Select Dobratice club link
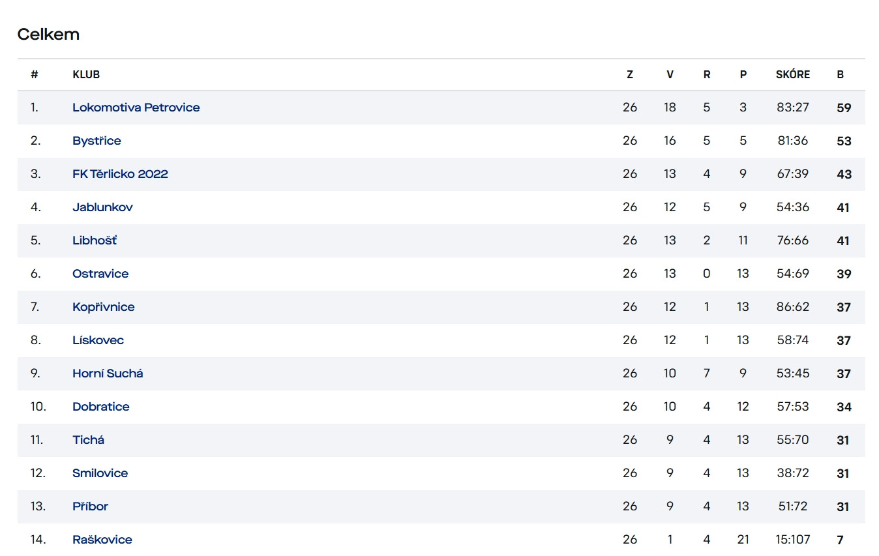The image size is (879, 556). tap(101, 407)
